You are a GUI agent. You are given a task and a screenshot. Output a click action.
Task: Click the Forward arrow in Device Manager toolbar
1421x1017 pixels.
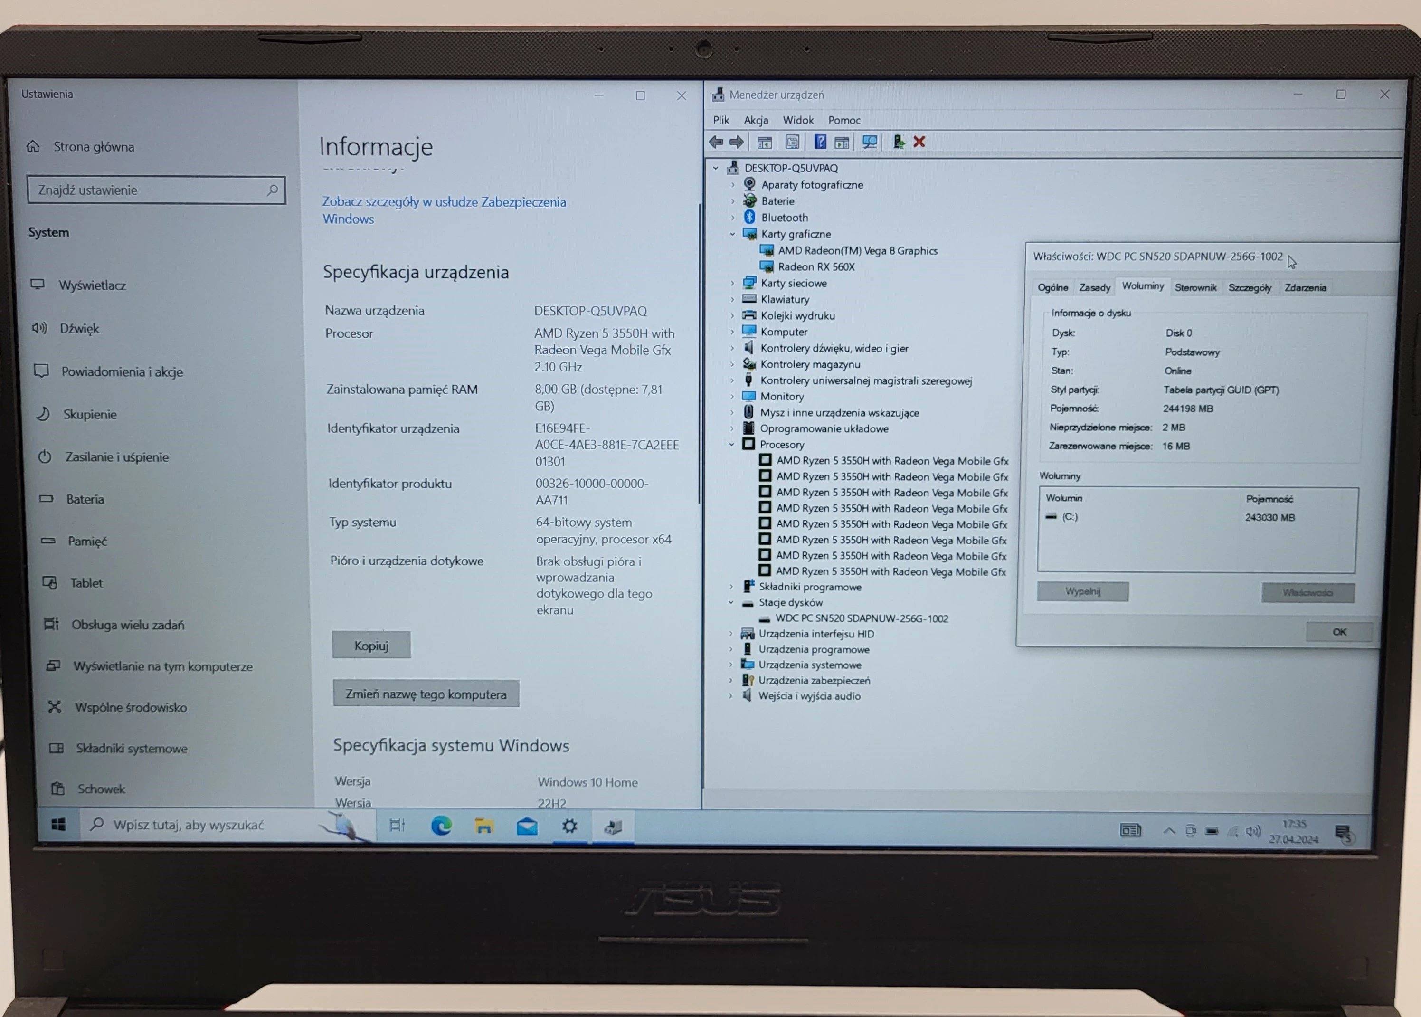click(x=737, y=142)
